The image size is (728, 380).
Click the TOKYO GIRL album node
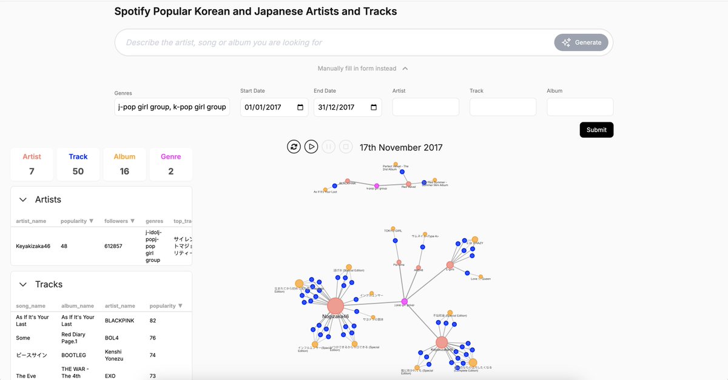click(x=393, y=229)
